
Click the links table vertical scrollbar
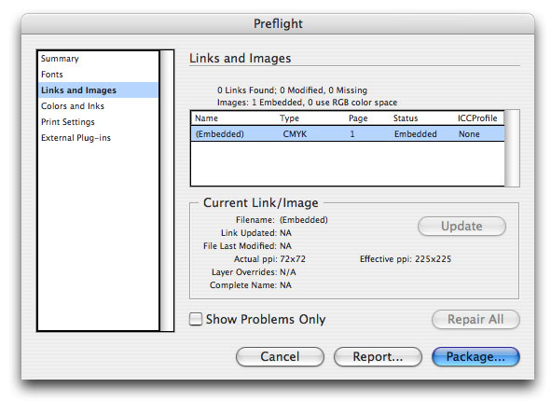(512, 148)
